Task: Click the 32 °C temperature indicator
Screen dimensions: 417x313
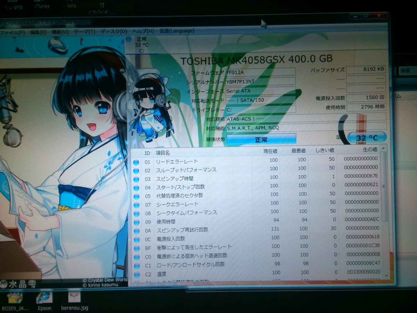Action: point(367,138)
